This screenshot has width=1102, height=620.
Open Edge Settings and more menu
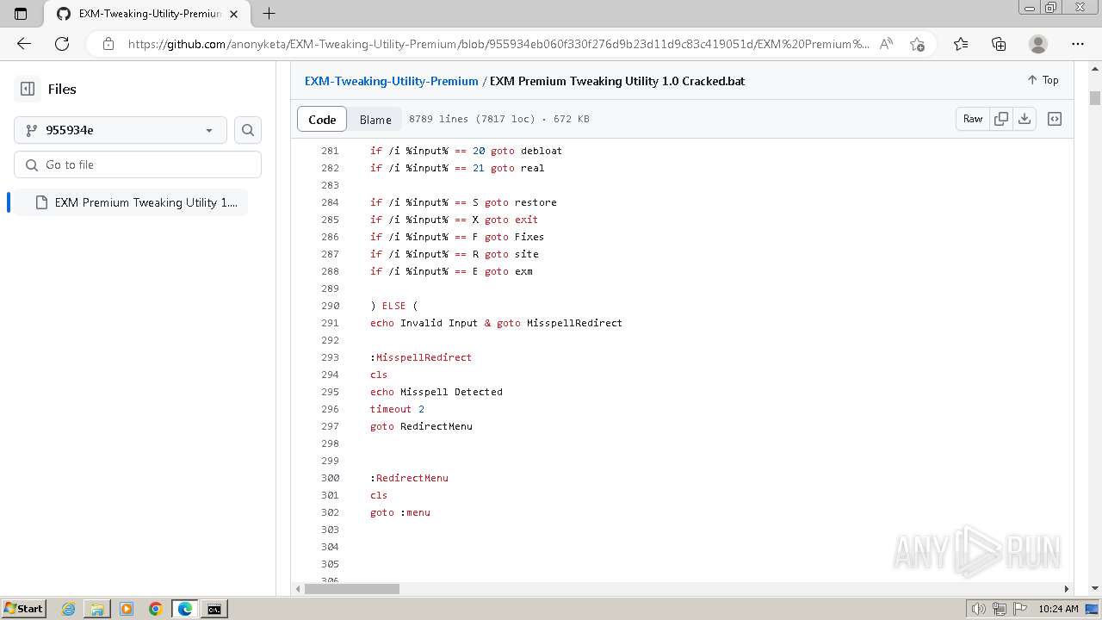pos(1078,44)
